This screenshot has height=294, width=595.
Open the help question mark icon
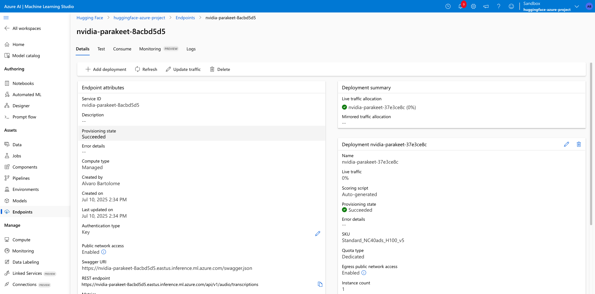tap(499, 6)
